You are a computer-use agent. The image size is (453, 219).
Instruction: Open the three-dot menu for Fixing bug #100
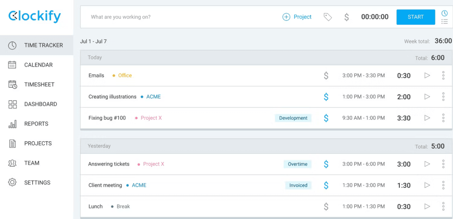tap(443, 118)
